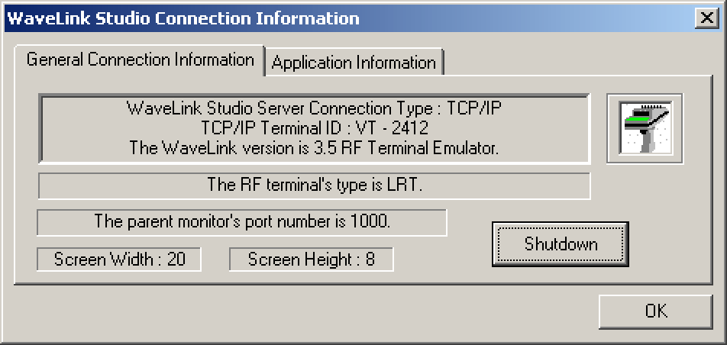The width and height of the screenshot is (727, 345).
Task: Select the General Connection Information tab
Action: coord(140,60)
